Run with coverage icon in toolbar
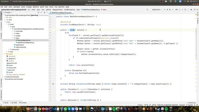Viewport: 199px width, 112px height. click(170, 10)
